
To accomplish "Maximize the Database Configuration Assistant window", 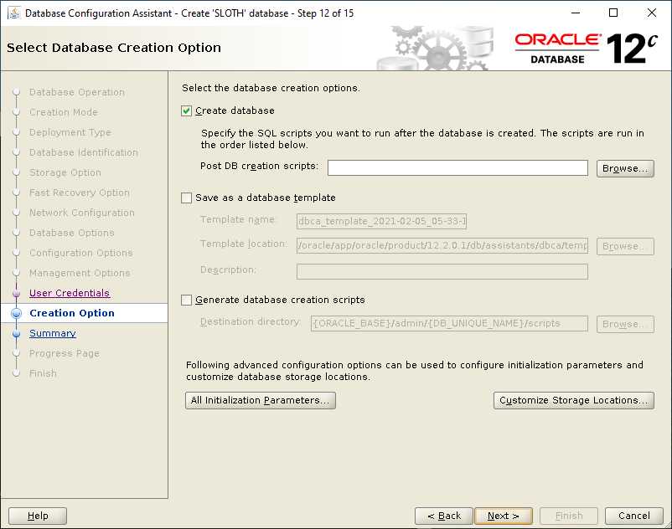I will click(x=613, y=13).
